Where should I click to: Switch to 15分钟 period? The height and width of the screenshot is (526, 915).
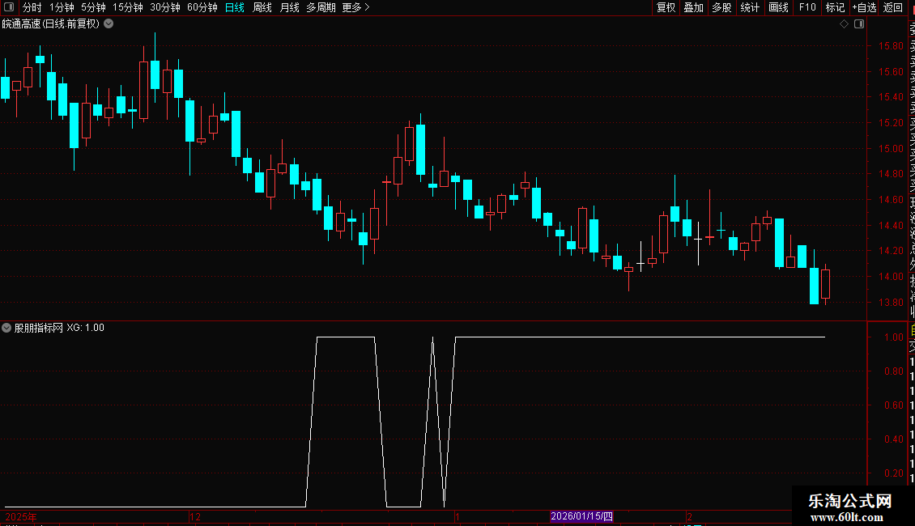coord(128,7)
